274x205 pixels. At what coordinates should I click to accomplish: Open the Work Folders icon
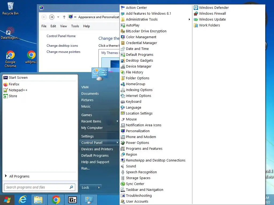tap(196, 25)
